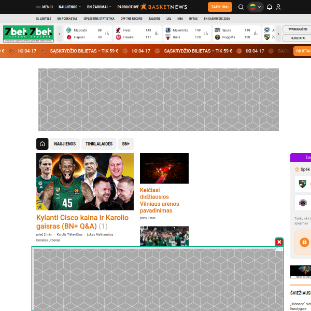Open BN SĄSKRYDIS 2026 link
Image resolution: width=311 pixels, height=311 pixels.
click(217, 19)
